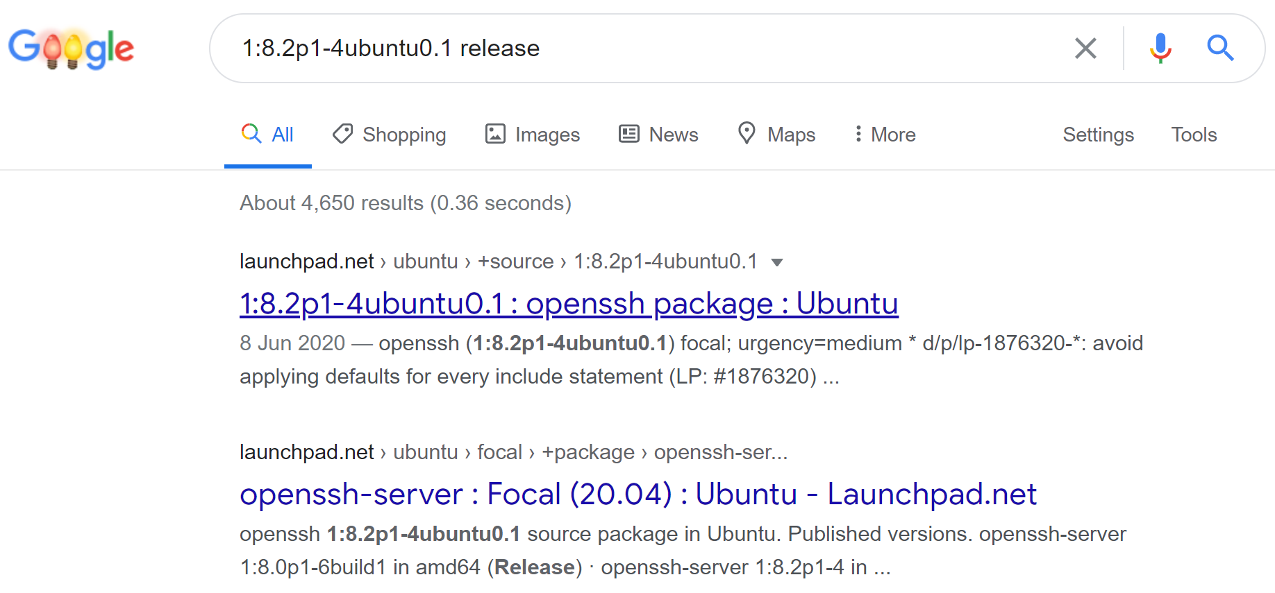Start voice search with microphone icon

pyautogui.click(x=1160, y=49)
